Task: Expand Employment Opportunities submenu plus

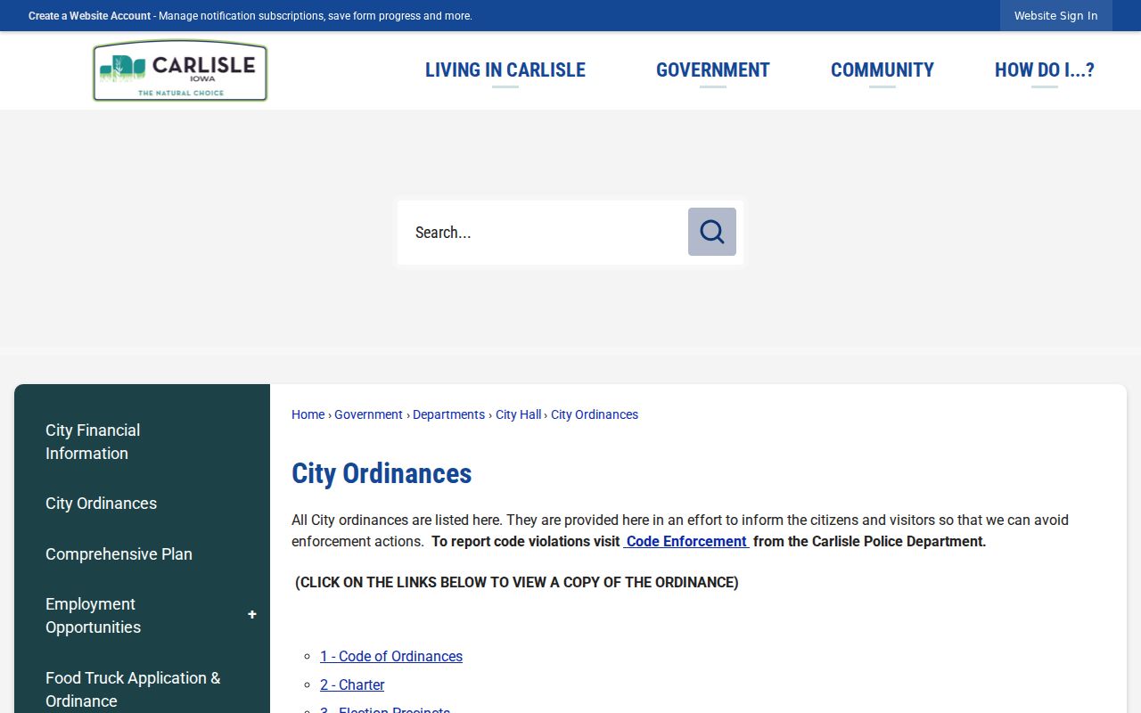Action: click(x=252, y=615)
